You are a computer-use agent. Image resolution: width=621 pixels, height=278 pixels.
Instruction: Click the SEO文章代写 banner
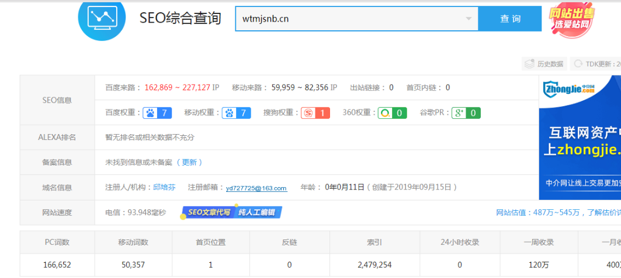[207, 212]
